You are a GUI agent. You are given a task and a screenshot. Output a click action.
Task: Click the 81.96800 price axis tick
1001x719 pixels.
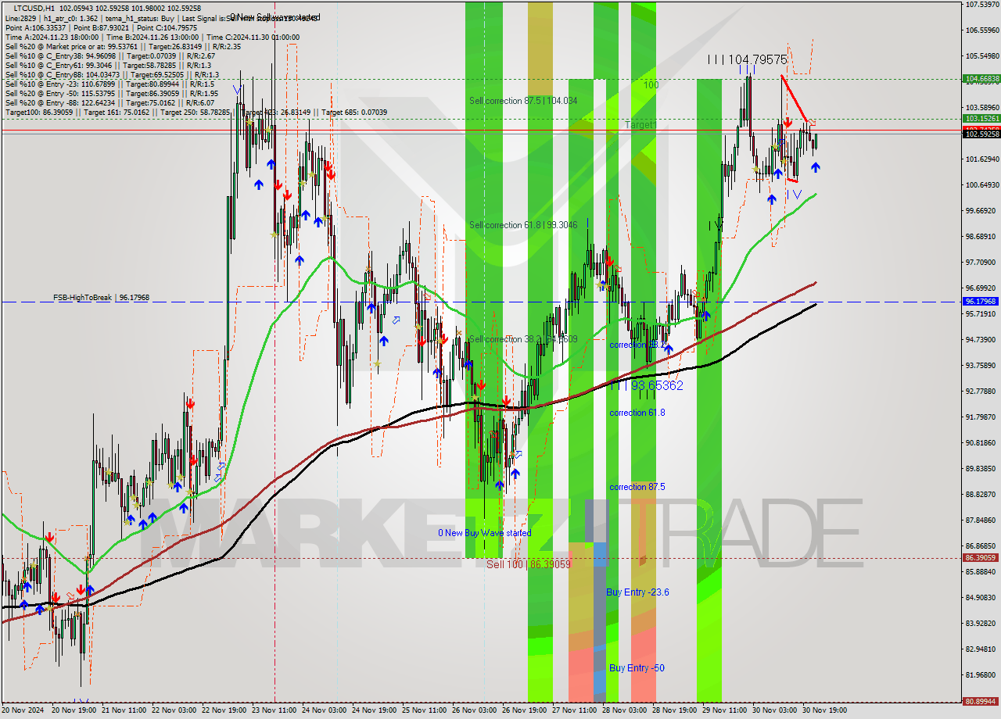click(981, 675)
